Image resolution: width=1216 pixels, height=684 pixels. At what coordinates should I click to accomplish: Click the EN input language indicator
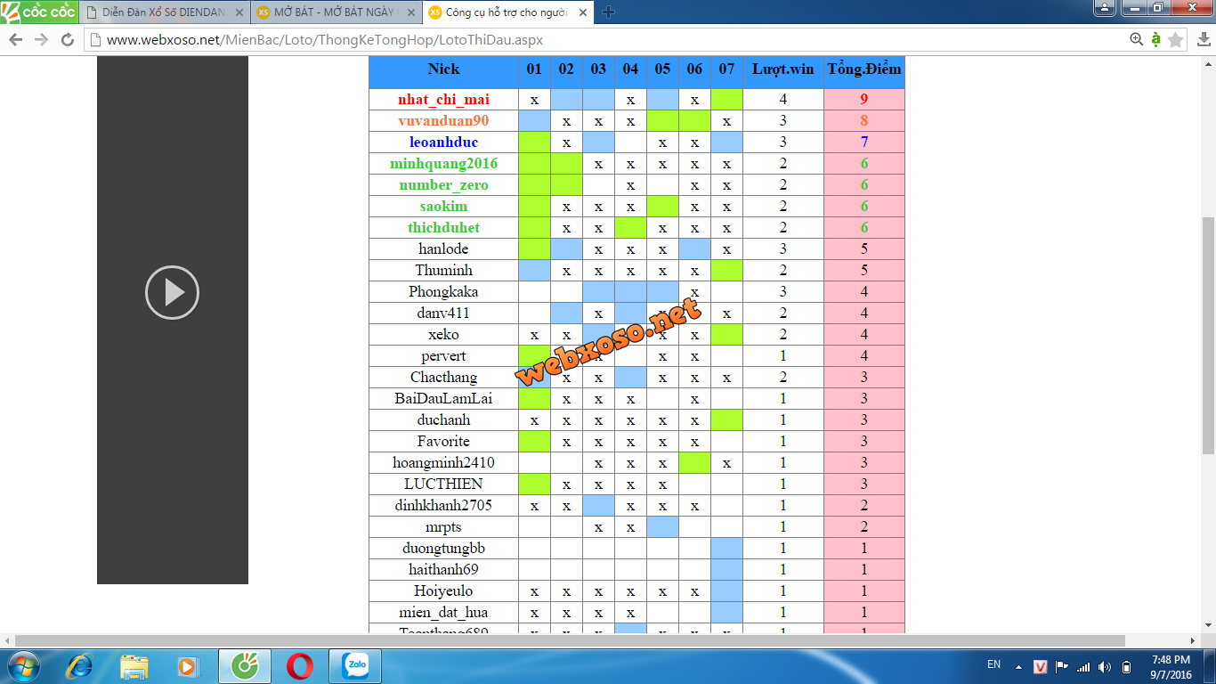[x=993, y=664]
